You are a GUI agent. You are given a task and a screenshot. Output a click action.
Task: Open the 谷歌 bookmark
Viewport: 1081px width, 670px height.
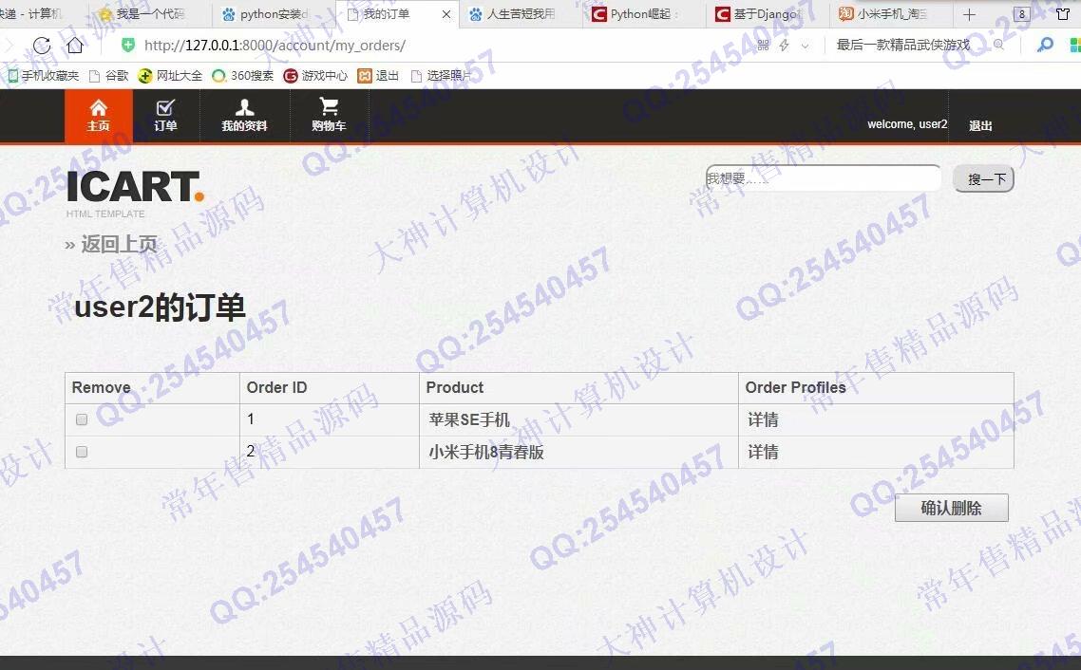[109, 76]
